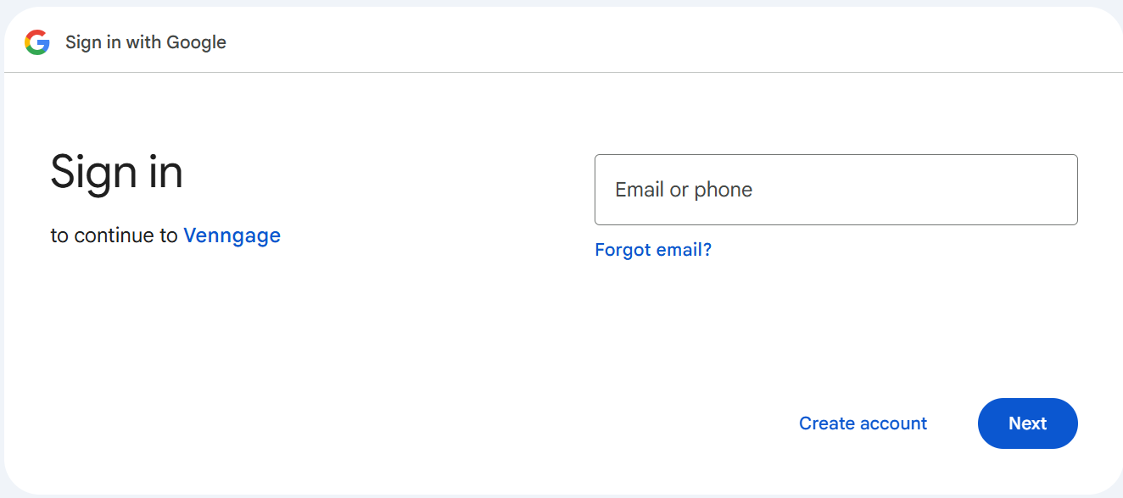The height and width of the screenshot is (498, 1123).
Task: Click the "Forgot email?" link
Action: click(653, 250)
